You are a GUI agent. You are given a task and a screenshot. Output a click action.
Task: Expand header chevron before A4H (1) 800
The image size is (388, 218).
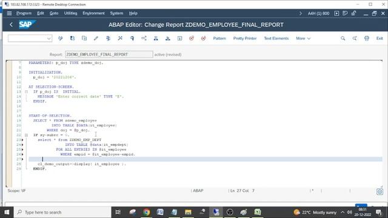coord(301,13)
